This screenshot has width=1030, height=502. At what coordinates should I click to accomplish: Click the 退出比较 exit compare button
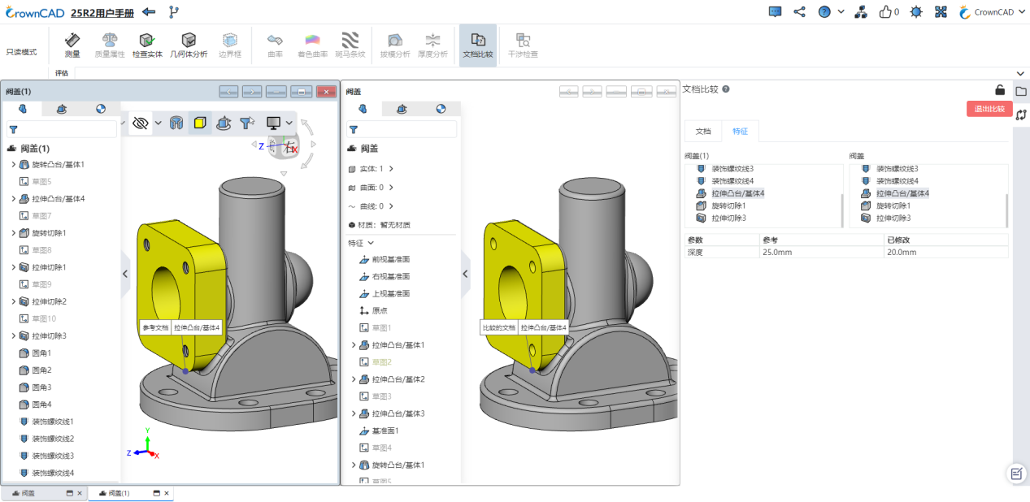click(x=989, y=109)
